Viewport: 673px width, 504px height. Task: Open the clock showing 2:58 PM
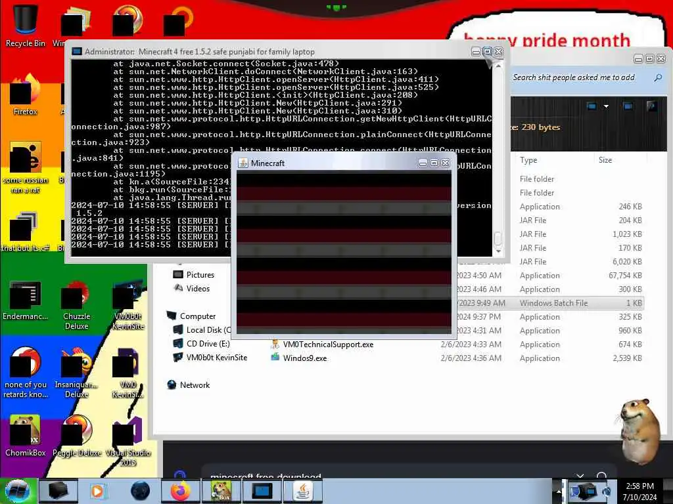pos(639,492)
